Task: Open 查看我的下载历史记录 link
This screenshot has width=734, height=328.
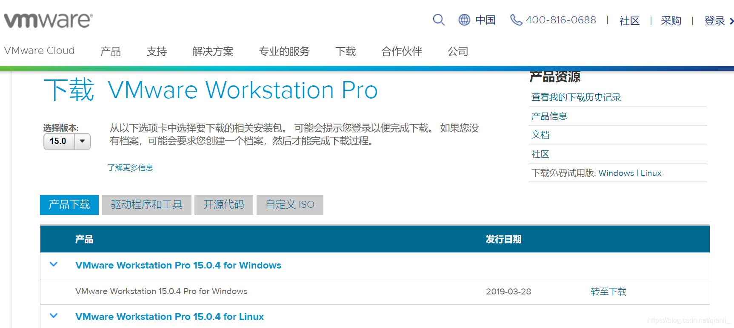Action: [x=576, y=97]
